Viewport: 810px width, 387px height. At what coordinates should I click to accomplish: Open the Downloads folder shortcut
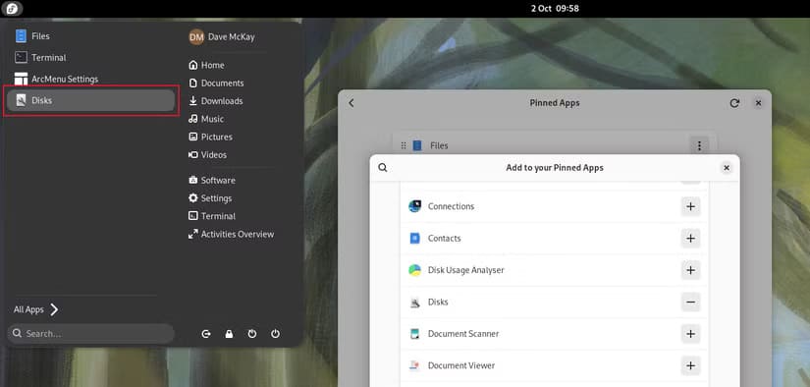[x=215, y=101]
